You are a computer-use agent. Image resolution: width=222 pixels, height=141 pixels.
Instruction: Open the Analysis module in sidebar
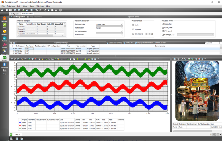[4, 39]
